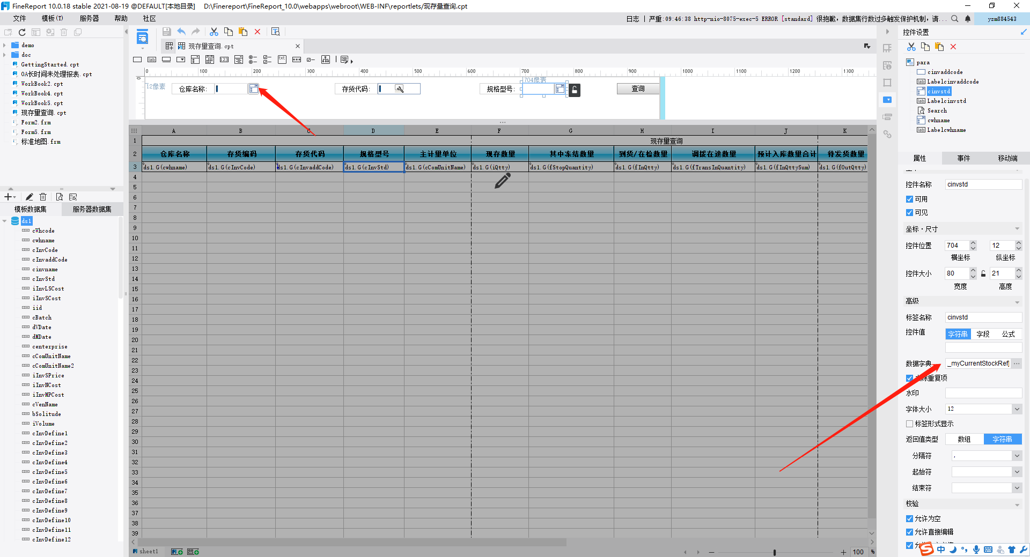Click the scissors icon in the widget settings panel

[x=911, y=47]
